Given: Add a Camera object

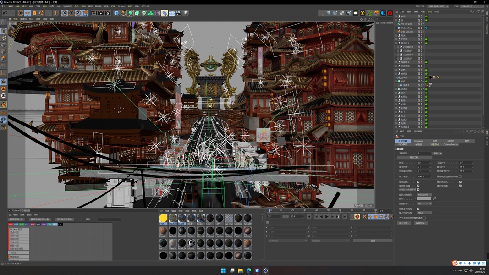Looking at the screenshot, I should (x=178, y=13).
